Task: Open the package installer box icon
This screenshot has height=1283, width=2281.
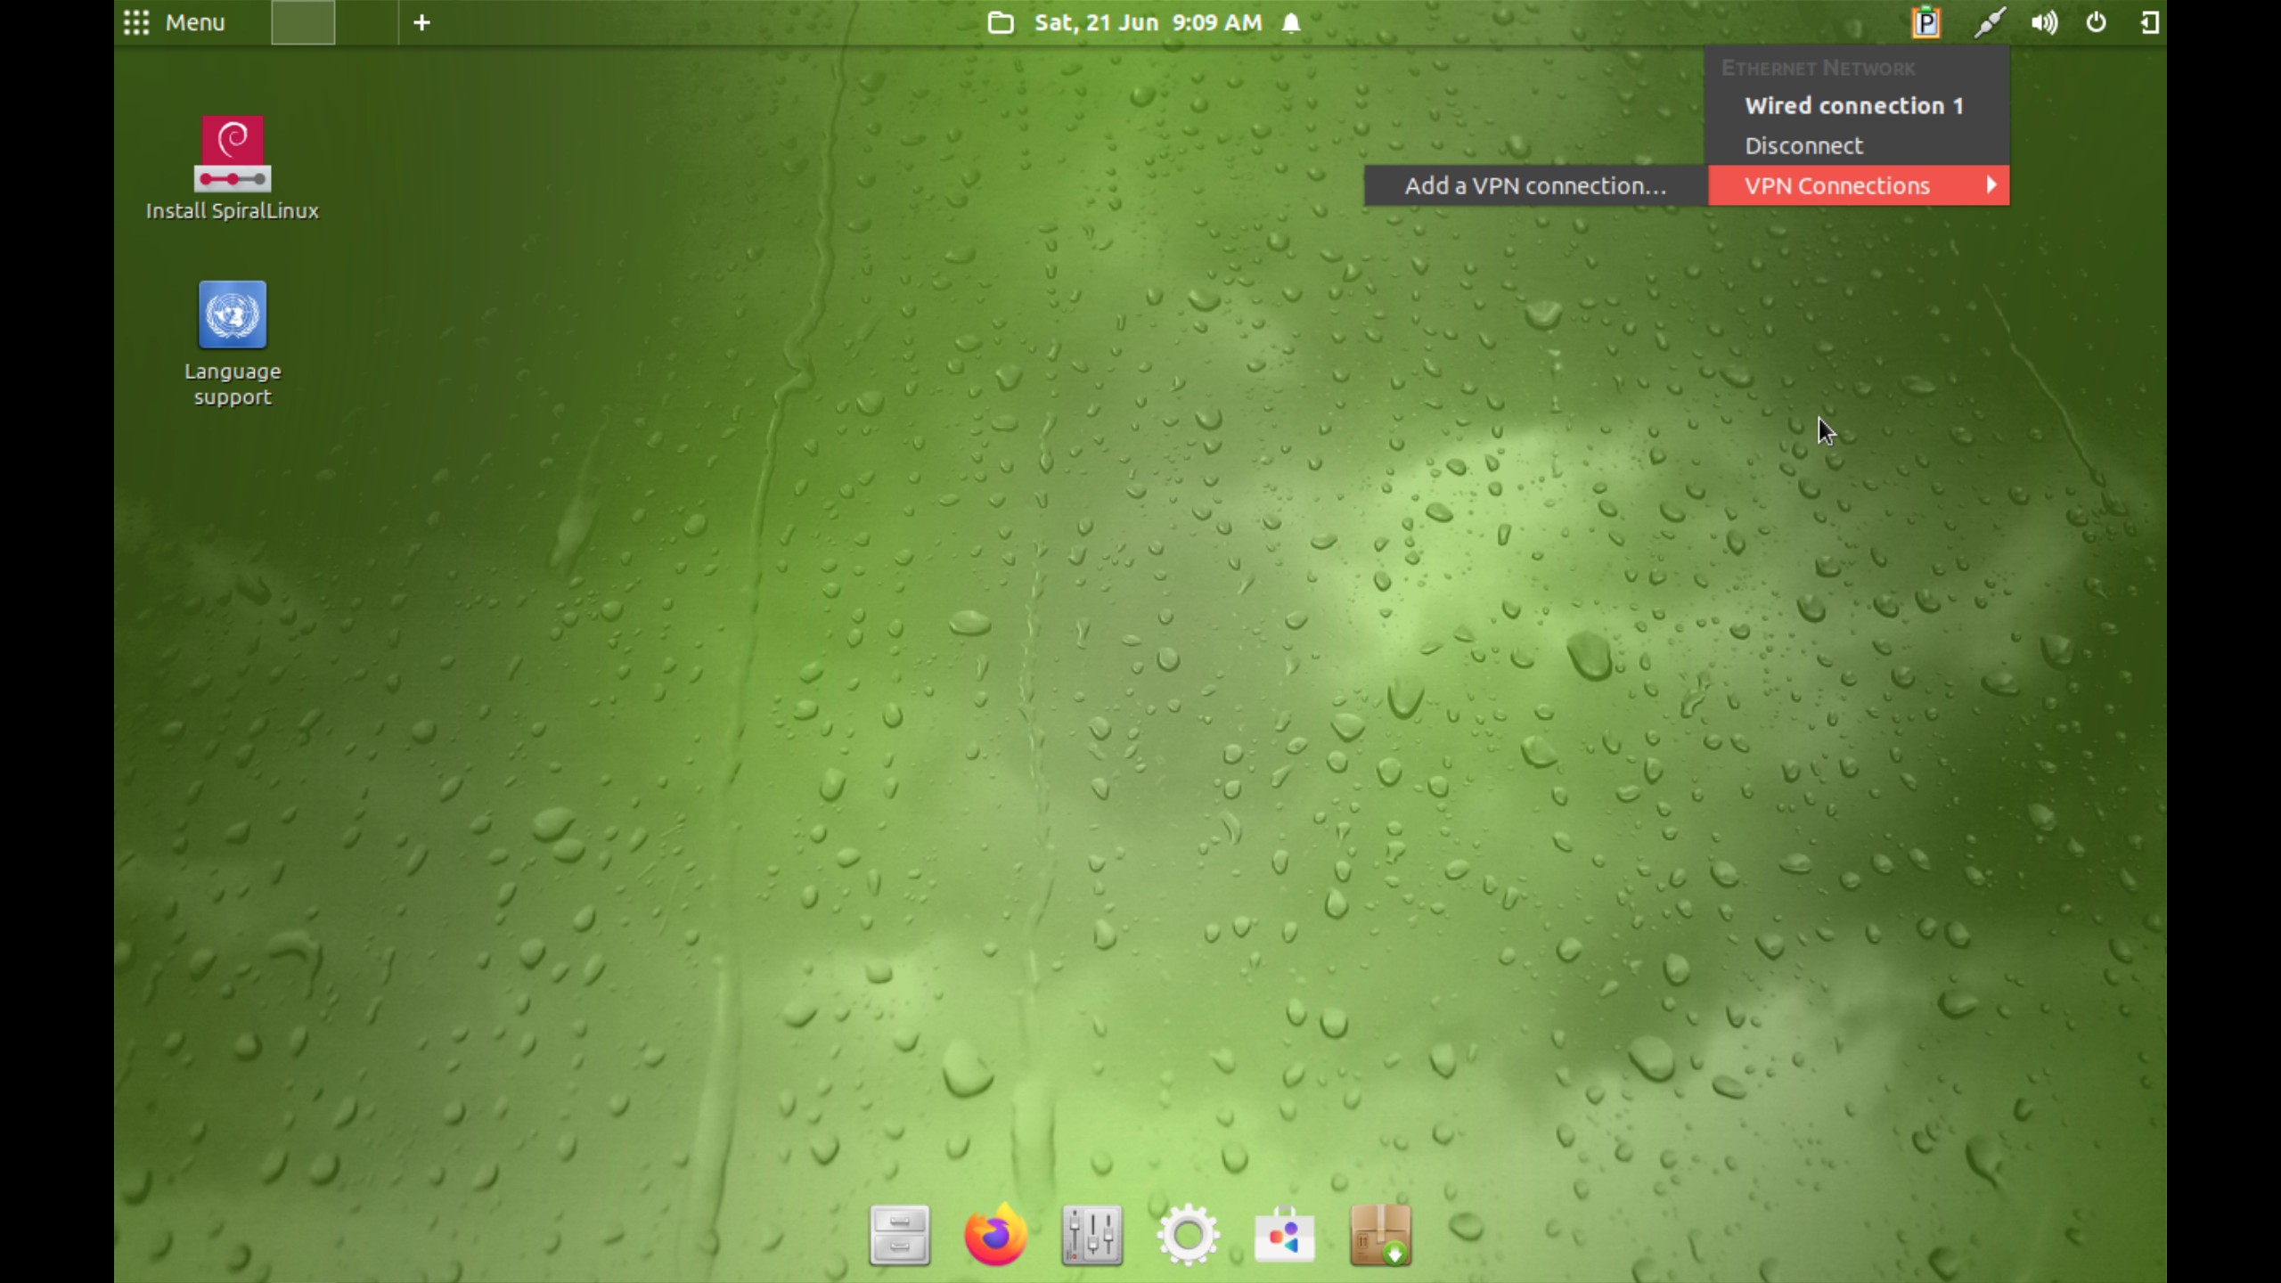Action: (1380, 1235)
